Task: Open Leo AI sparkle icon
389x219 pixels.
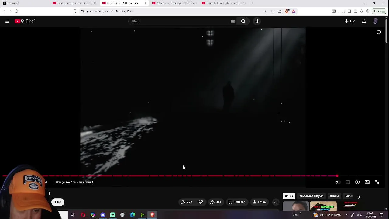Action: [362, 11]
